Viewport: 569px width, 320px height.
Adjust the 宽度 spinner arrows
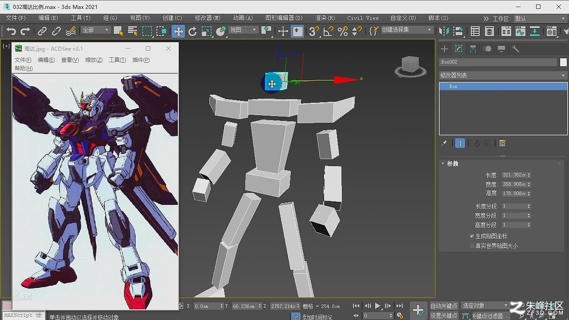coord(529,184)
